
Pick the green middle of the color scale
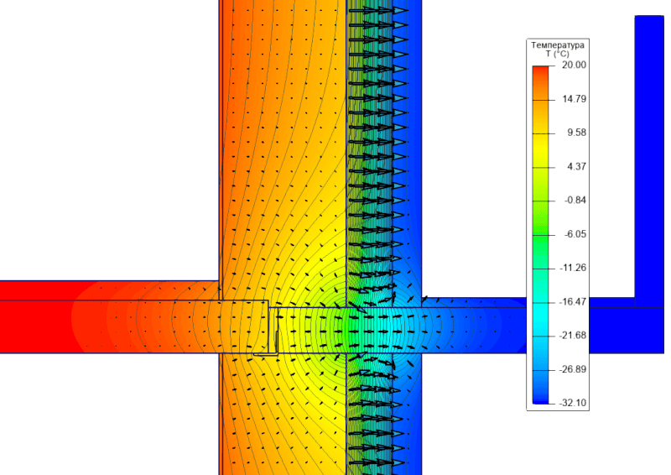(x=539, y=218)
